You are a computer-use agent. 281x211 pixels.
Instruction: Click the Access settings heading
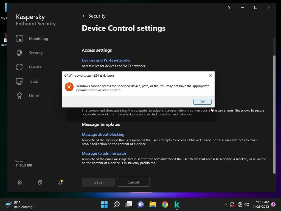point(97,50)
